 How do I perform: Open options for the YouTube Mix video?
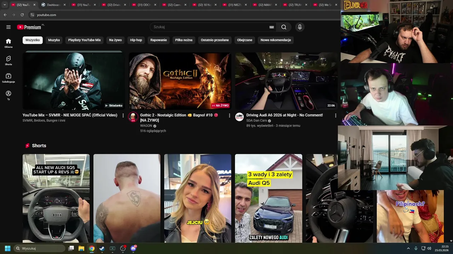[x=123, y=115]
